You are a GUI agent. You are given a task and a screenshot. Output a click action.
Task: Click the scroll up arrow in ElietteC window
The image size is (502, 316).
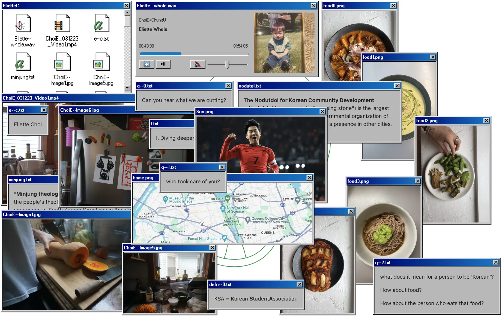(127, 13)
